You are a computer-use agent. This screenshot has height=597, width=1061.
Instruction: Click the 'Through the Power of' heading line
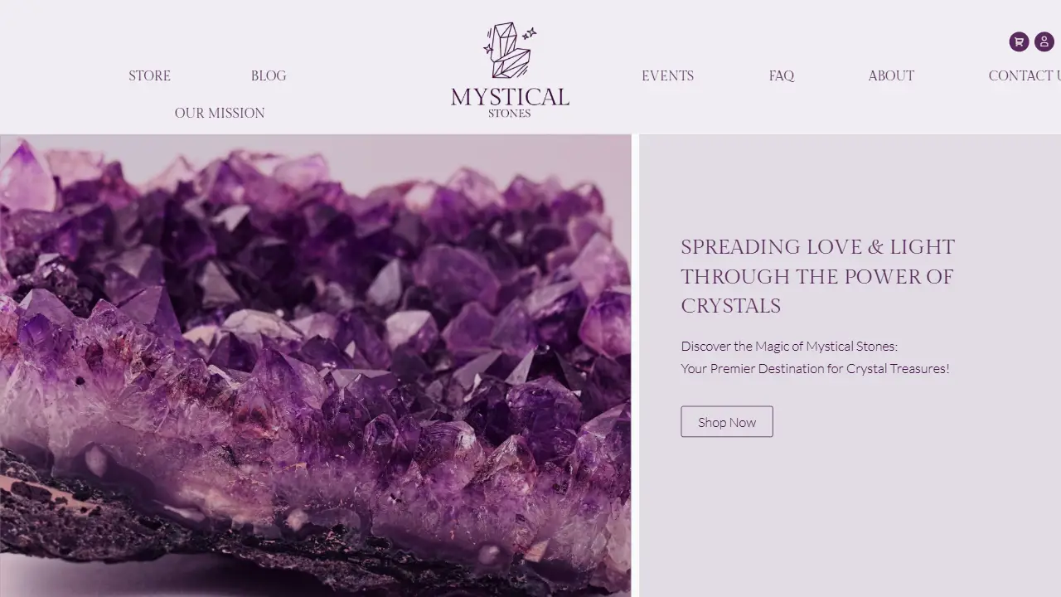(x=817, y=276)
